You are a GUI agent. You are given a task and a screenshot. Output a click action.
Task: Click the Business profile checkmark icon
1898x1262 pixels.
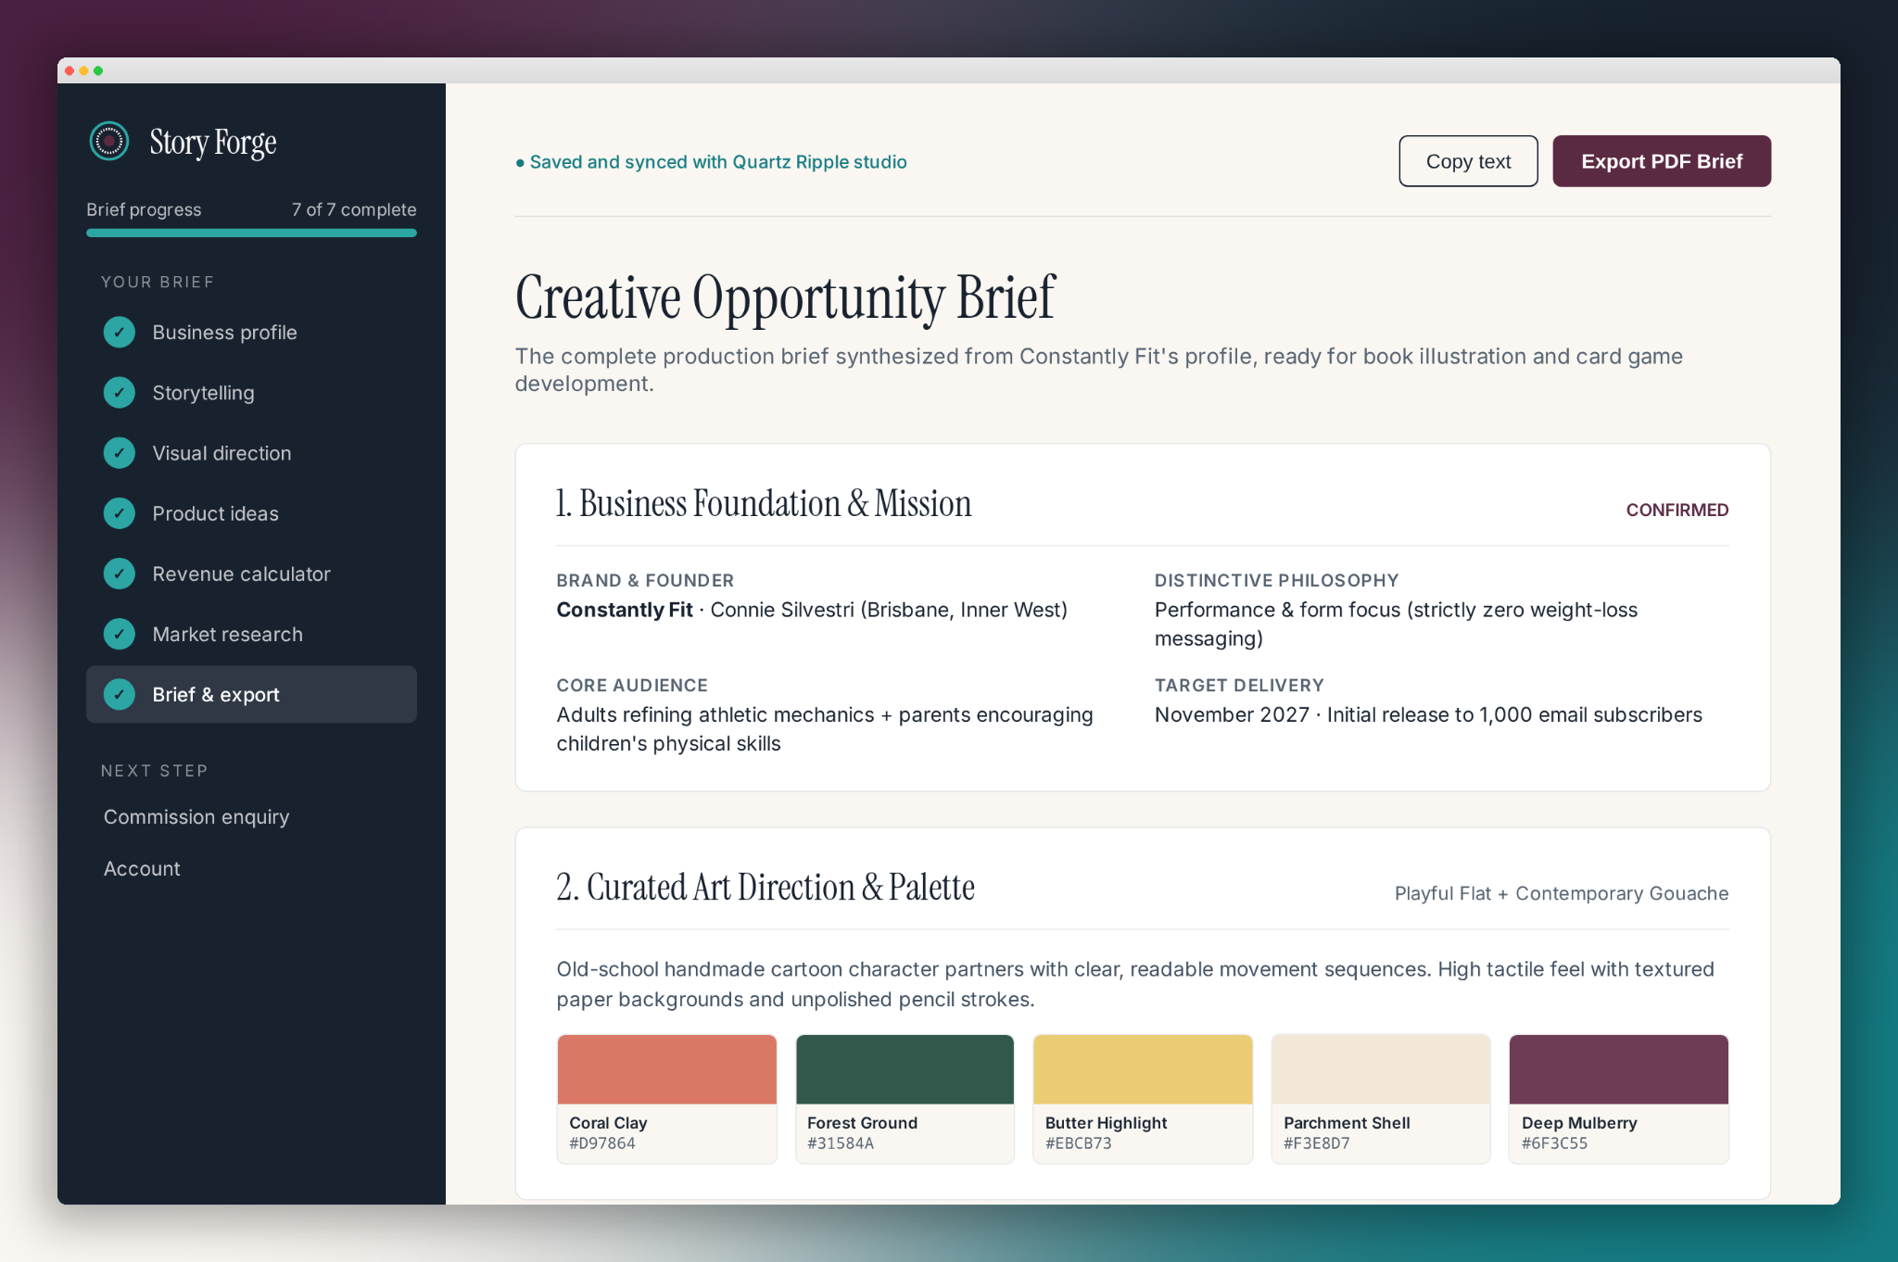tap(120, 332)
